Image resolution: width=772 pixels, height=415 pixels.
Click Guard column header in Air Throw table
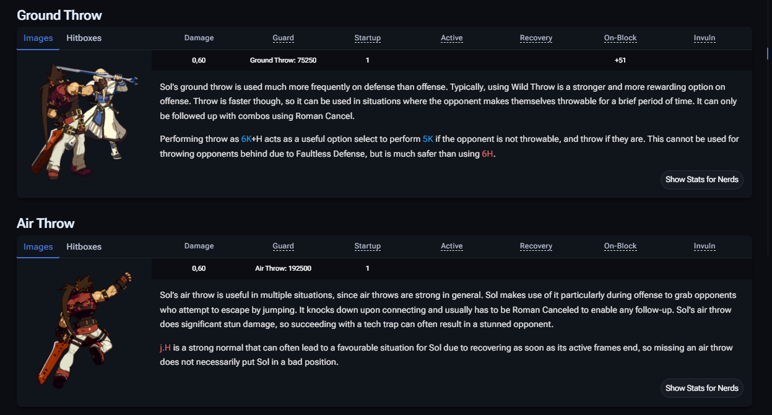(283, 247)
